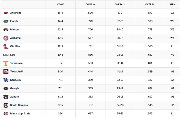Click the Texas A&M maroon logo
180x118 pixels.
(6, 71)
